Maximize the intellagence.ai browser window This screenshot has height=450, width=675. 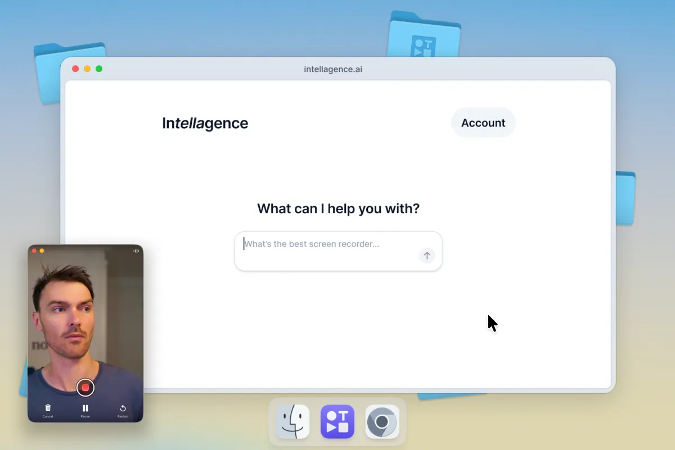point(99,69)
